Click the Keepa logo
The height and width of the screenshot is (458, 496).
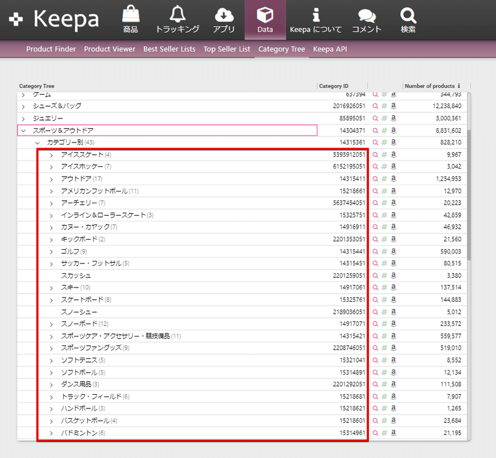[54, 19]
